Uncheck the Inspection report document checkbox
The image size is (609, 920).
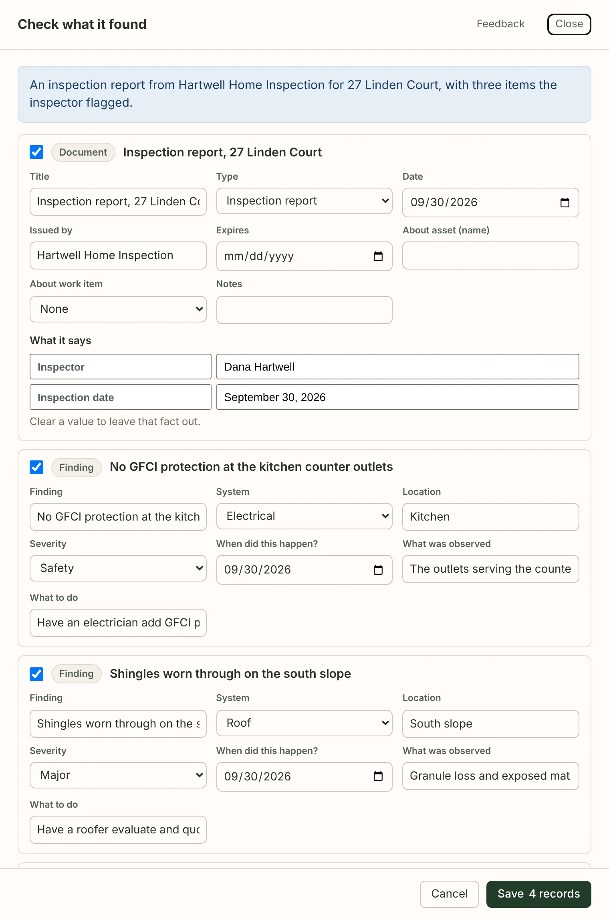tap(36, 152)
